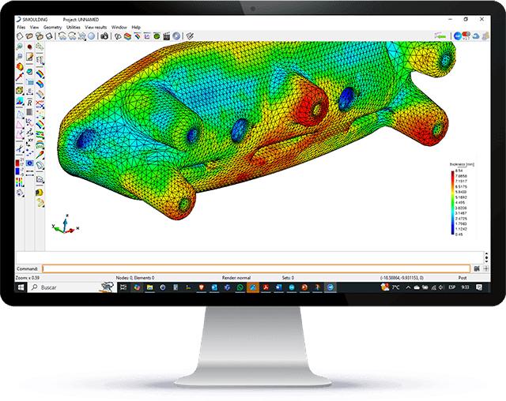Click the film clapperboard animation icon
The width and height of the screenshot is (506, 401).
pyautogui.click(x=168, y=36)
